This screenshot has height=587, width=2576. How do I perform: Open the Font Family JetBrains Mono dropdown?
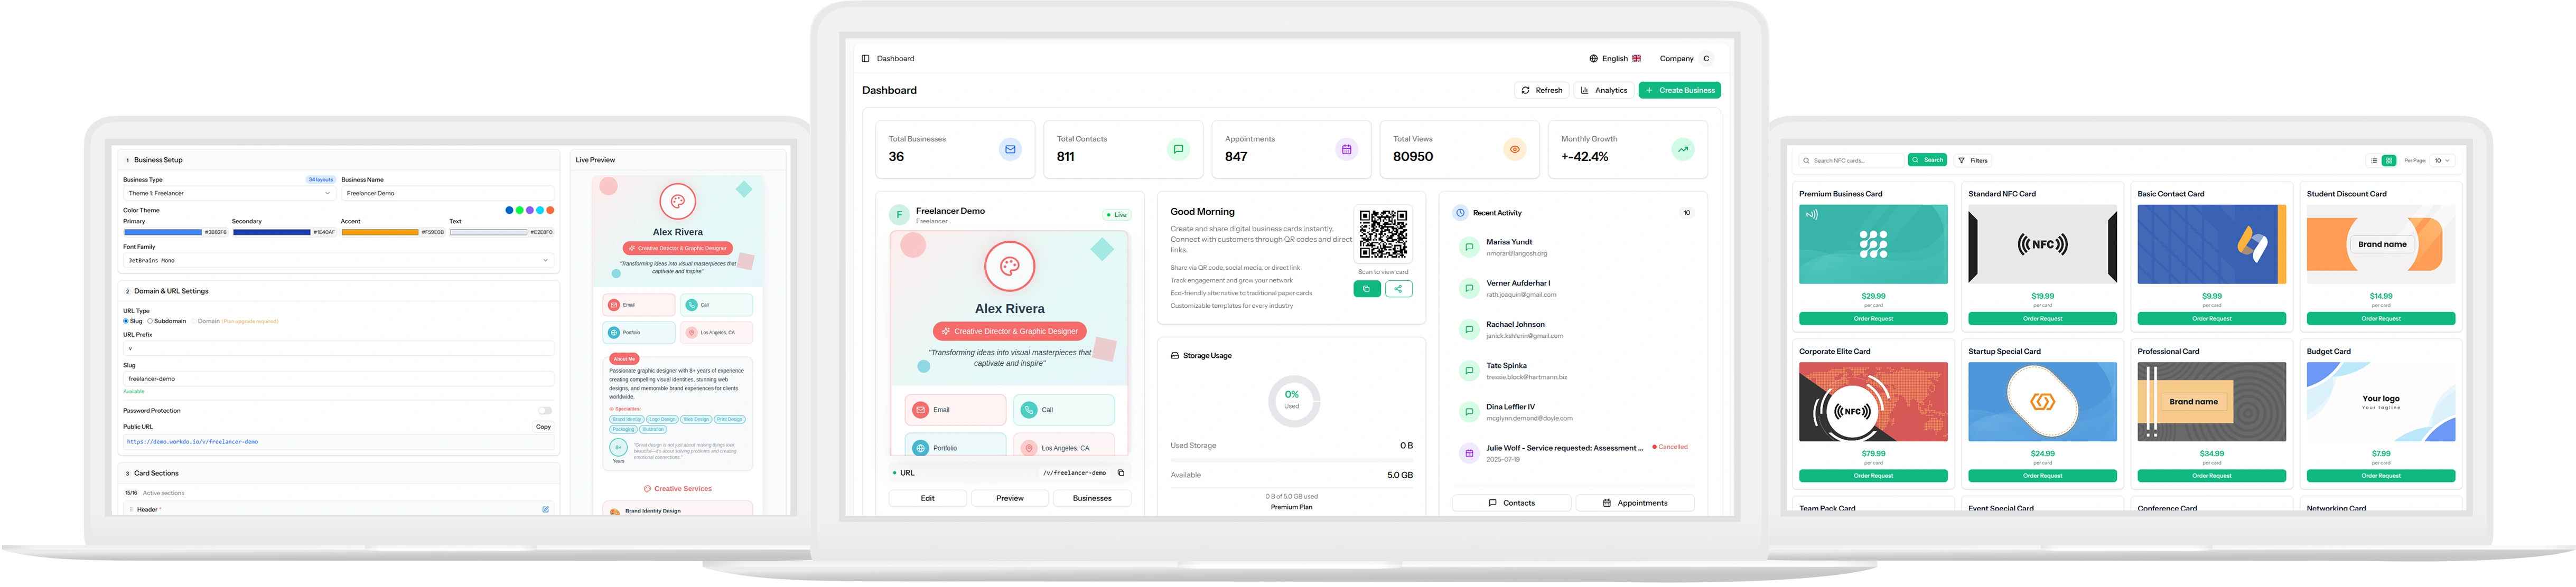click(338, 260)
